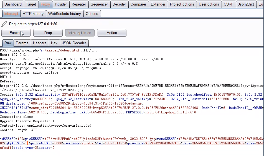Switch to the Headers view tab
This screenshot has height=156, width=264.
40,43
